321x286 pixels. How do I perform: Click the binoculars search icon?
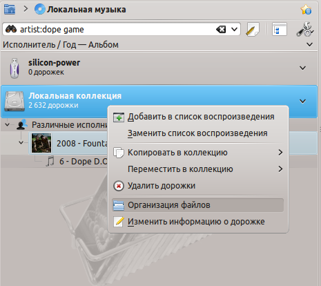tap(11, 29)
